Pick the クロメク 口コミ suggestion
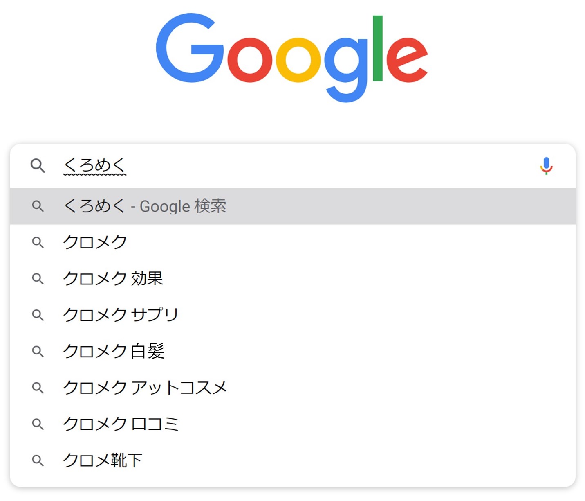 (293, 424)
